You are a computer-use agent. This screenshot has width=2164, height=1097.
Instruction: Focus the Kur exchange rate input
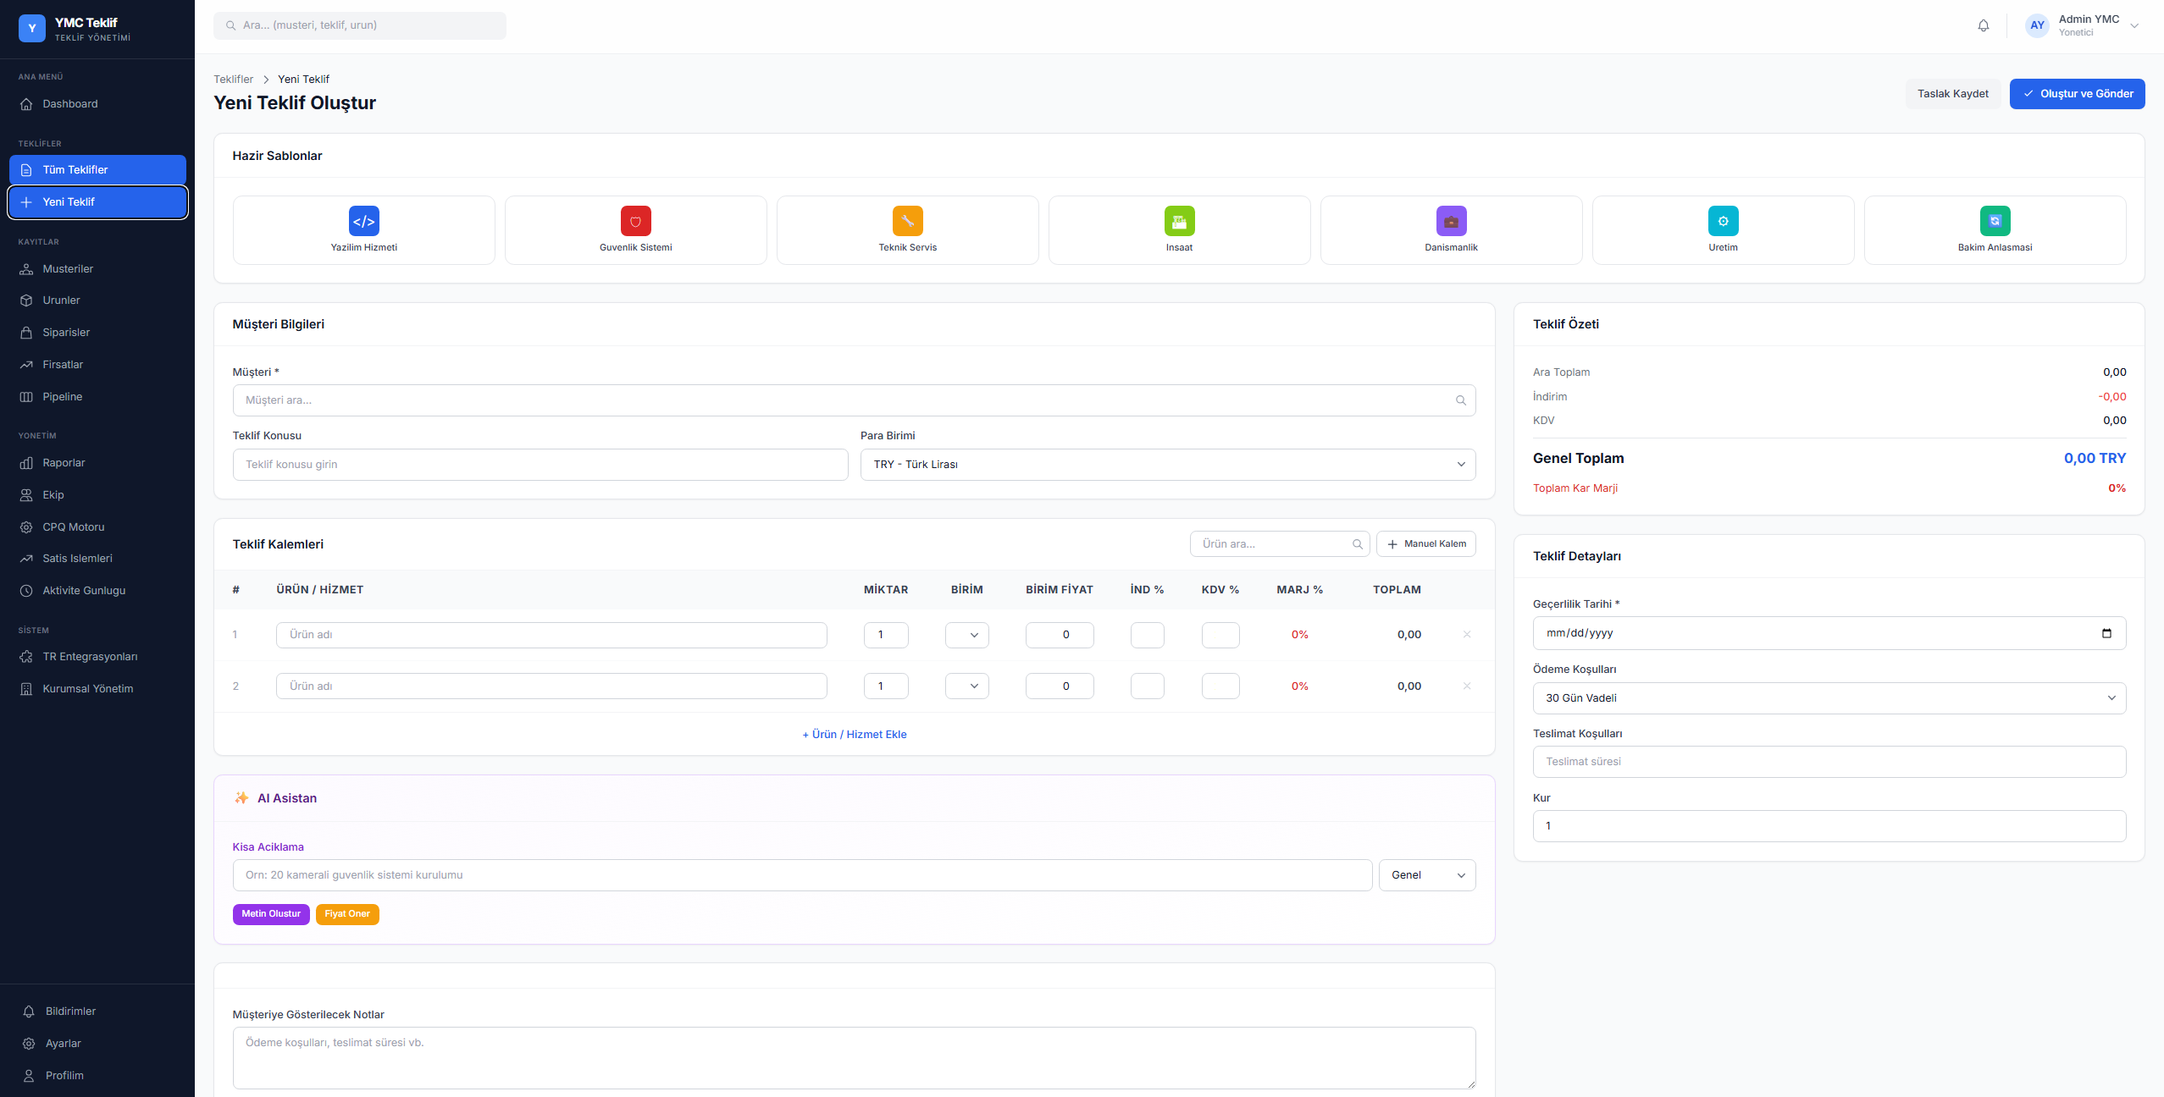pyautogui.click(x=1829, y=826)
